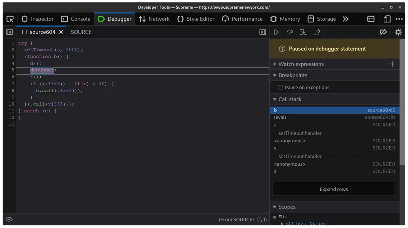Step over the next call

[x=290, y=32]
